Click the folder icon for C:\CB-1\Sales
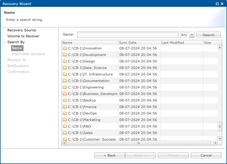This screenshot has height=164, width=227. click(65, 133)
